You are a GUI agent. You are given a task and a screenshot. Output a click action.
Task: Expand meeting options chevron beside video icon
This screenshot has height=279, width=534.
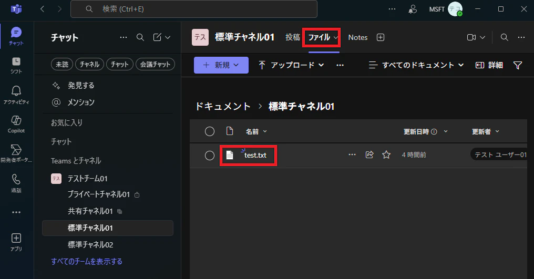click(482, 37)
